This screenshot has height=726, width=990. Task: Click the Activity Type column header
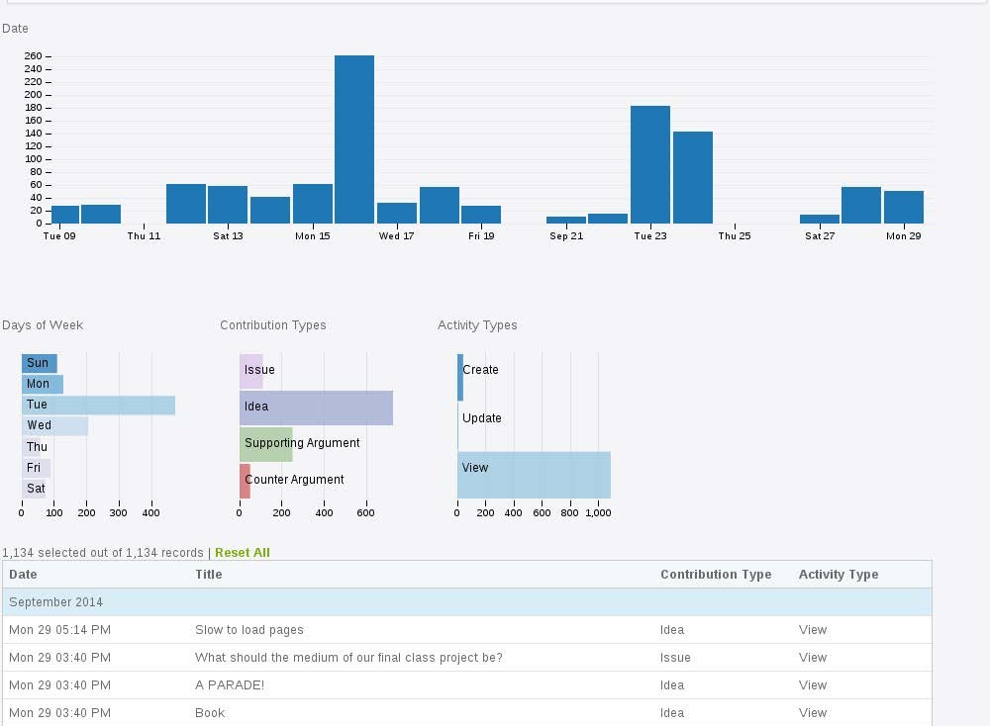pyautogui.click(x=839, y=574)
